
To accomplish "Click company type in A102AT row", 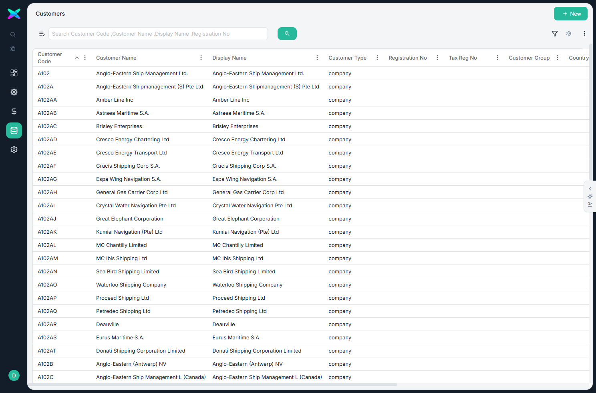I will (340, 351).
